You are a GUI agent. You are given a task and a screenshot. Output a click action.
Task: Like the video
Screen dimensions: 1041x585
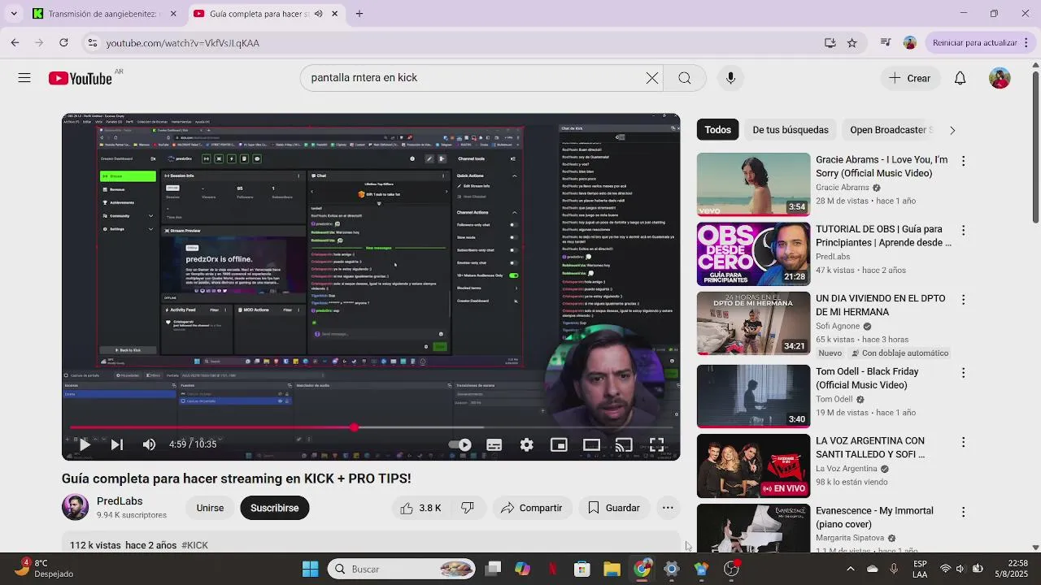pyautogui.click(x=420, y=508)
